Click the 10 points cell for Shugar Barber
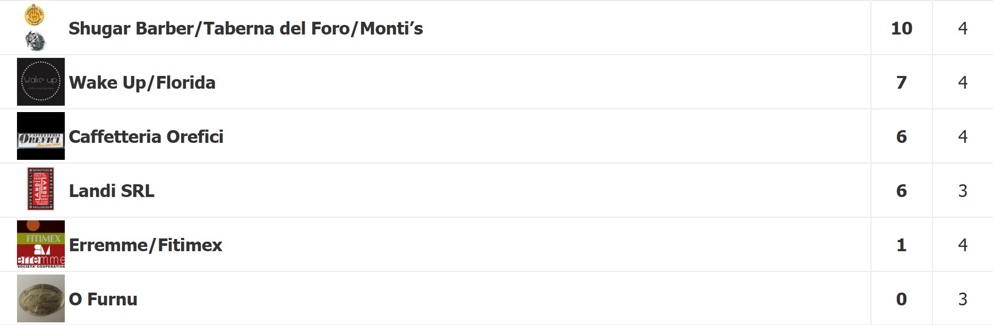Image resolution: width=993 pixels, height=325 pixels. pos(902,28)
